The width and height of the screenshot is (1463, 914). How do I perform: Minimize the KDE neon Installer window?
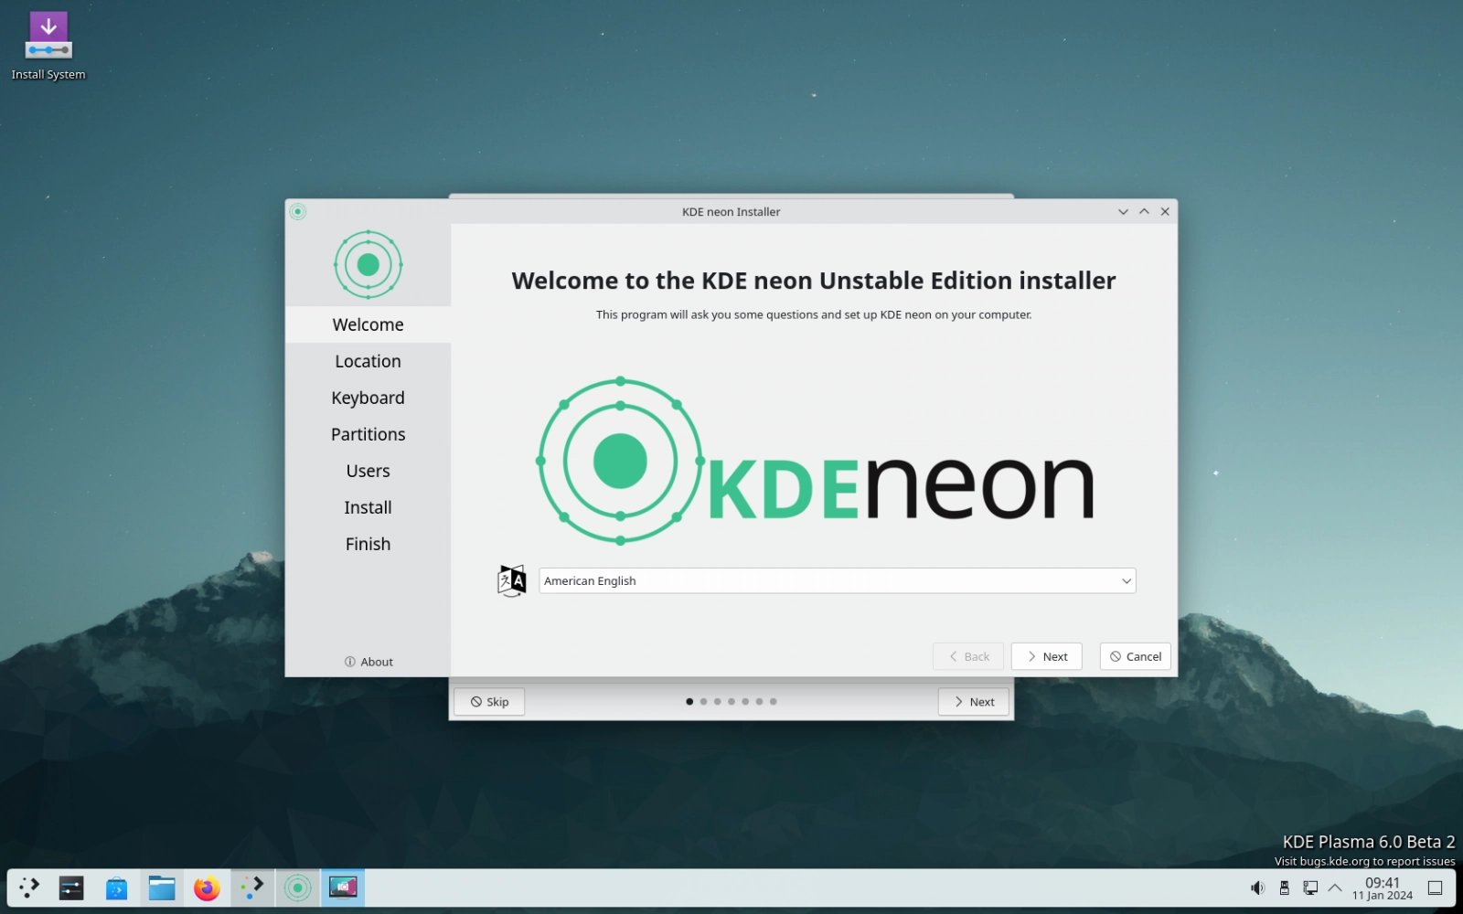point(1123,211)
